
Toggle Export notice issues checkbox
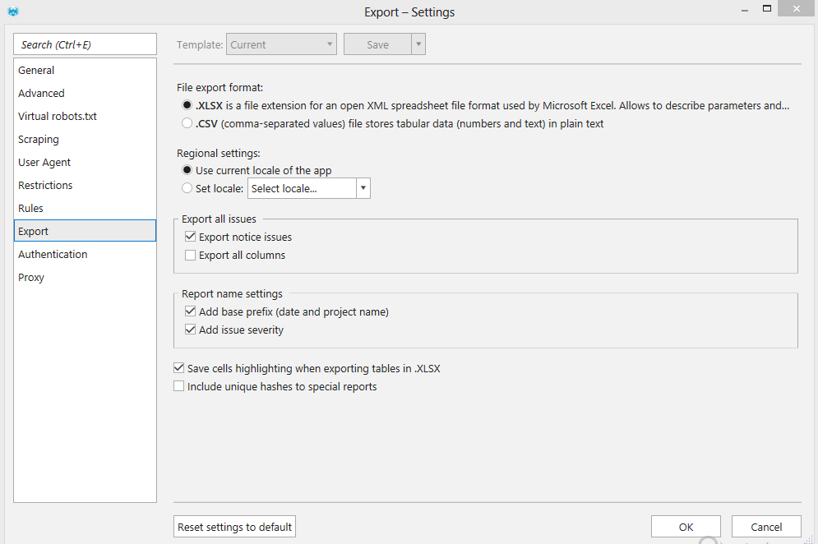191,237
